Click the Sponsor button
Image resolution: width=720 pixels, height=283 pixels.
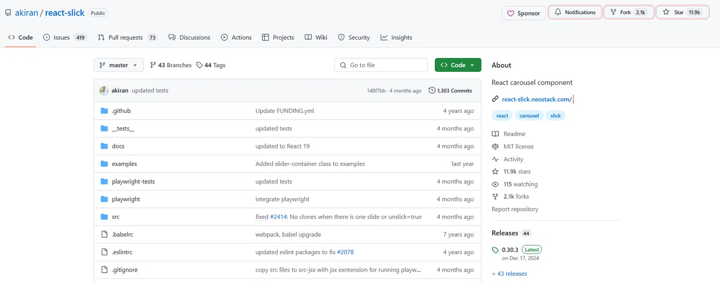point(524,13)
